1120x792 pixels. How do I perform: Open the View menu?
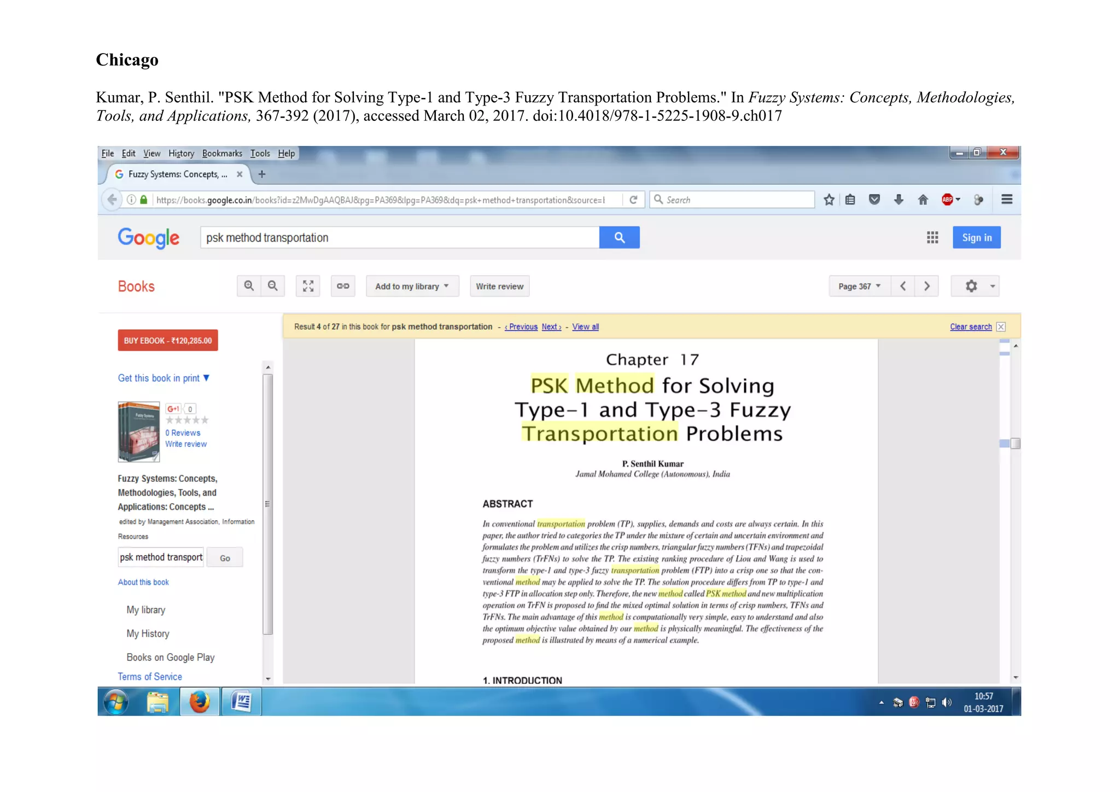[152, 153]
